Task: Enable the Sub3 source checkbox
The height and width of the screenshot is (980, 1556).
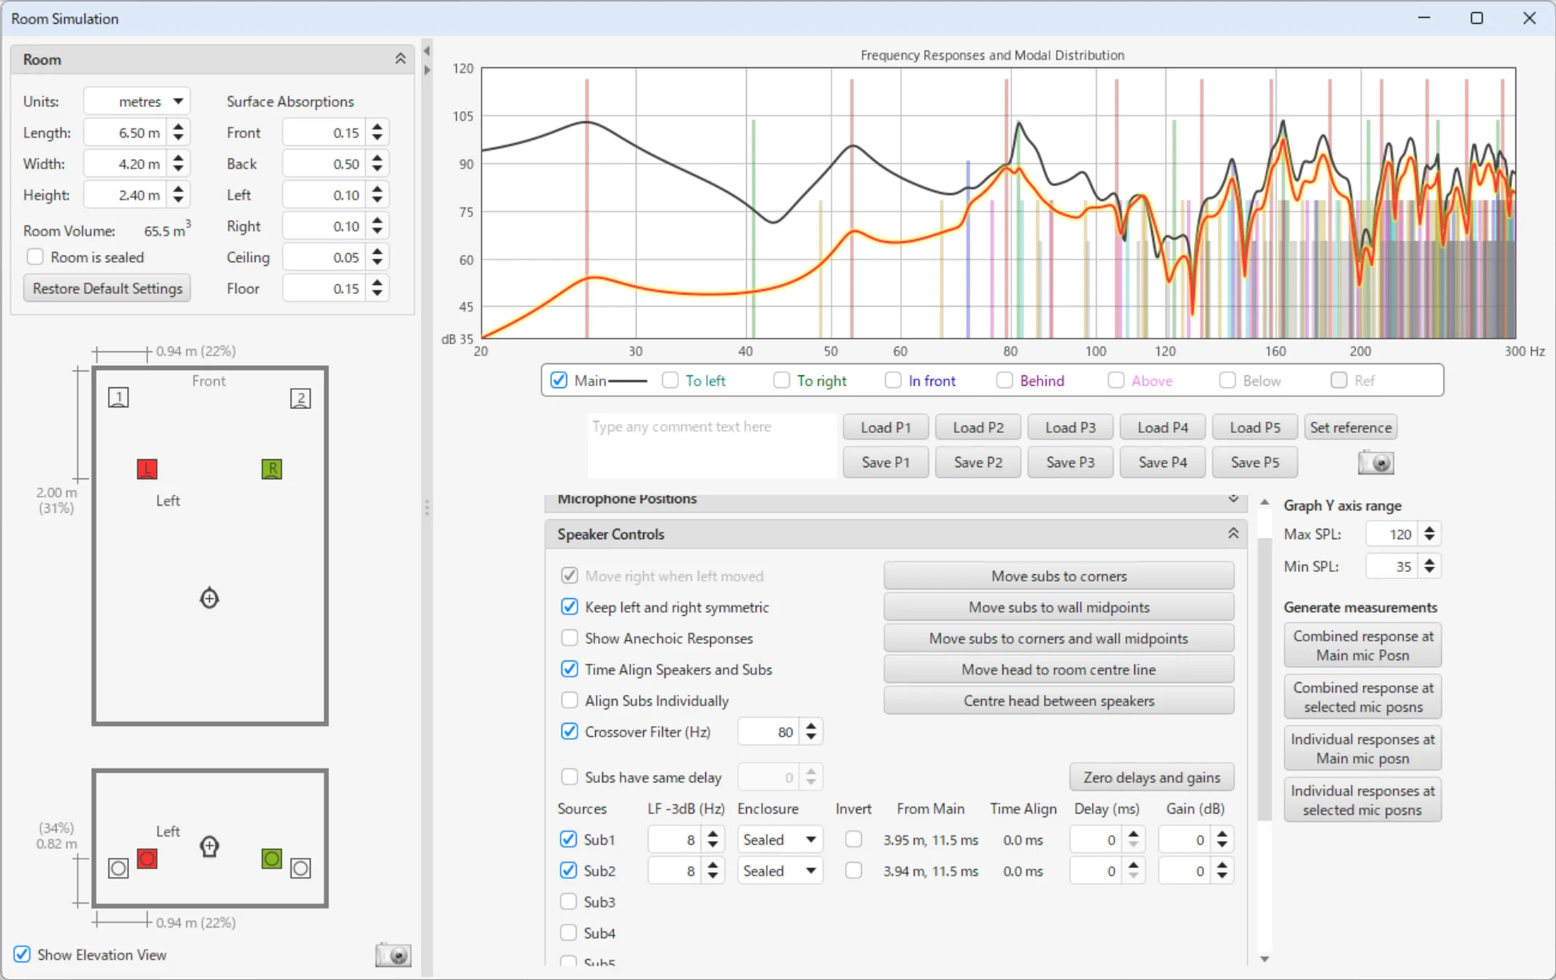Action: click(569, 902)
